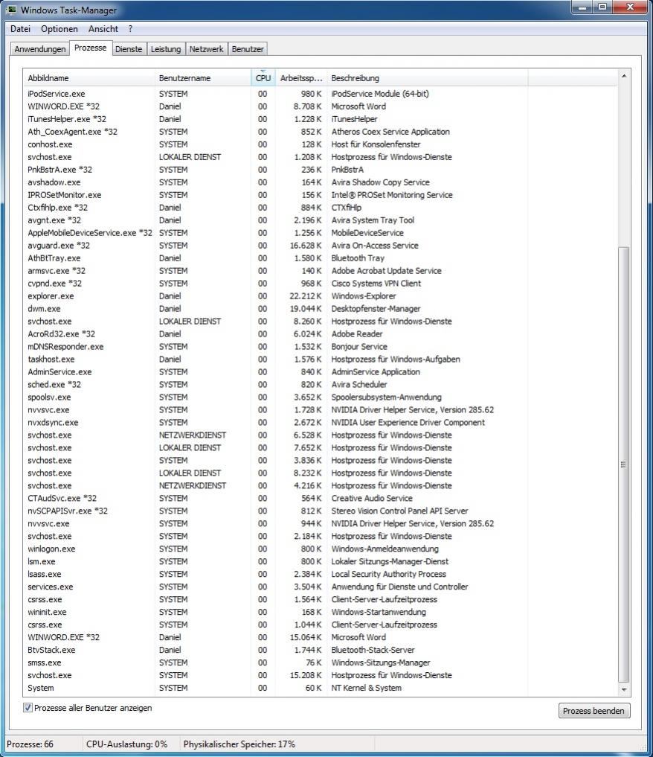The height and width of the screenshot is (757, 653).
Task: Select the AthBtTray.exe process
Action: (x=321, y=258)
